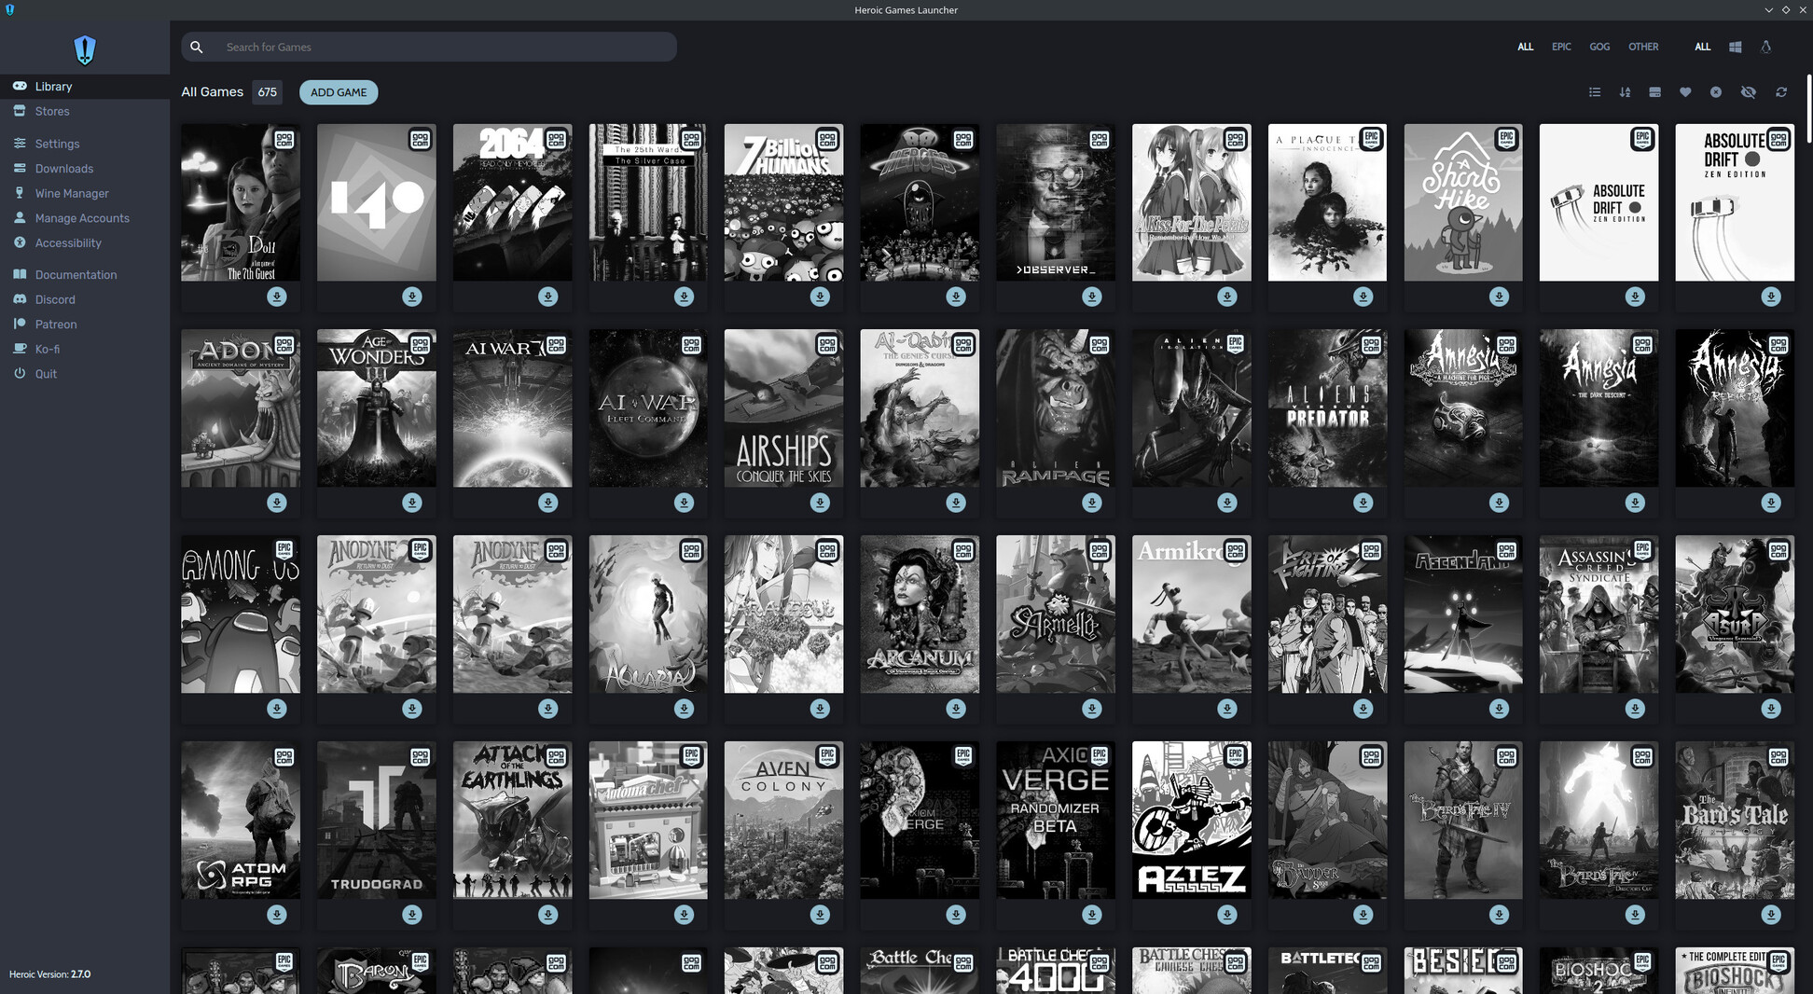Toggle favourites-only filter heart icon
The height and width of the screenshot is (994, 1813).
[1685, 92]
